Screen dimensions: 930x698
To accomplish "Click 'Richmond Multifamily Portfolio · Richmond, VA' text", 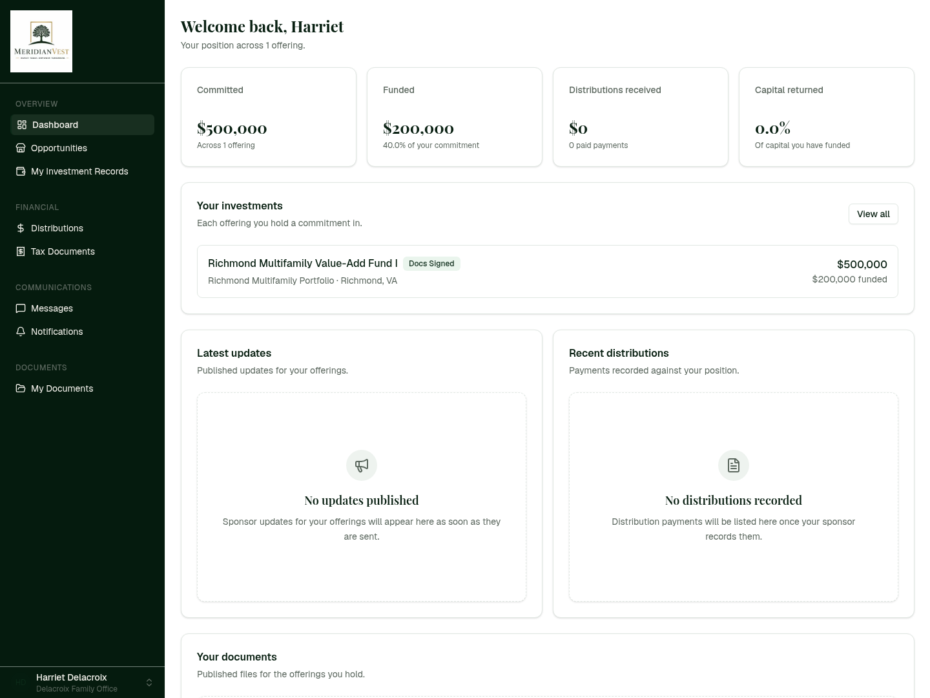I will (302, 280).
